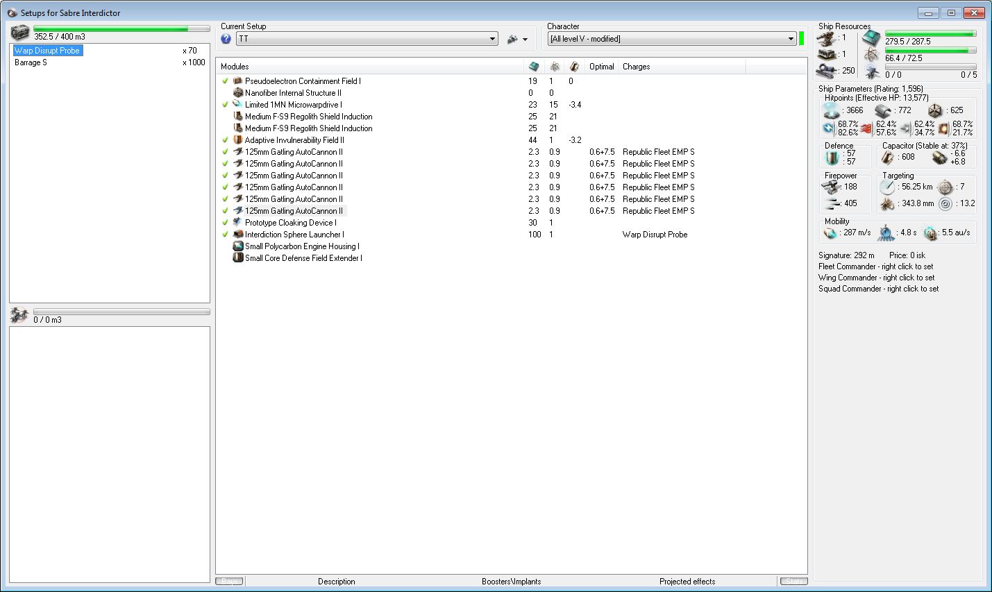Click the CPU usage progress bar
This screenshot has height=592, width=992.
[x=931, y=33]
